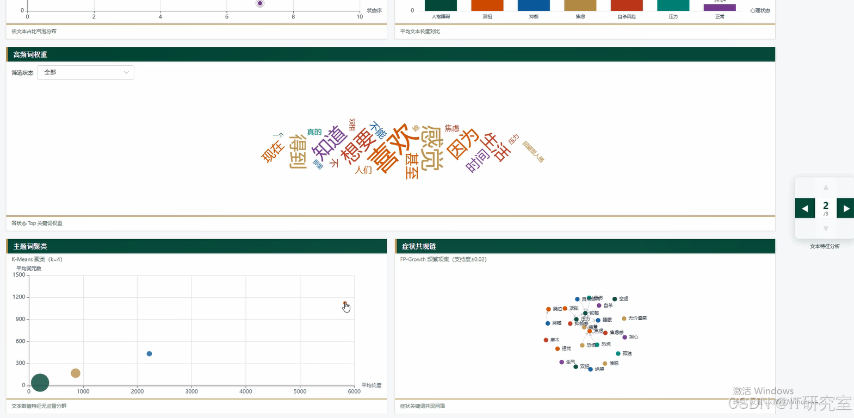The width and height of the screenshot is (854, 418).
Task: Click the word 时间 in the word cloud
Action: pyautogui.click(x=478, y=161)
